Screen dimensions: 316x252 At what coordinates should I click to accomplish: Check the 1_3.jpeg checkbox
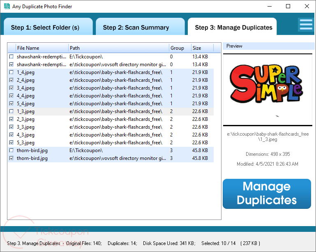click(x=12, y=111)
